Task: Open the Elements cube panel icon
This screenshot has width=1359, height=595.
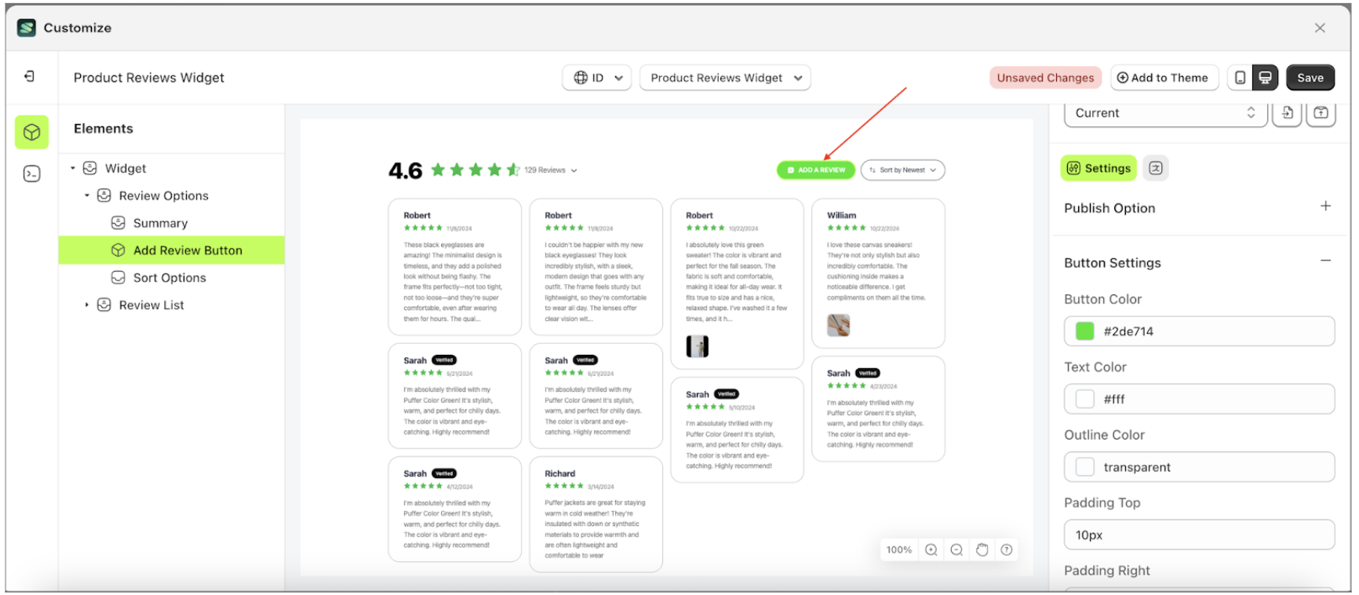Action: tap(31, 132)
